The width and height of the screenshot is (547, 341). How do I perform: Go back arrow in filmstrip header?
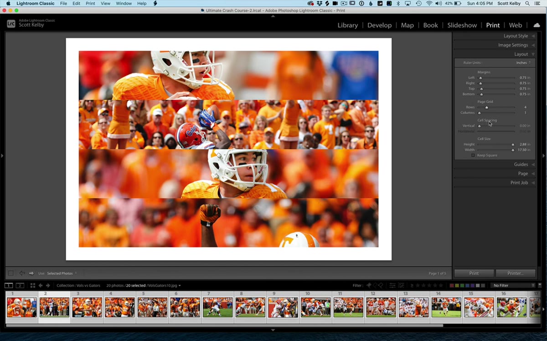pos(40,286)
